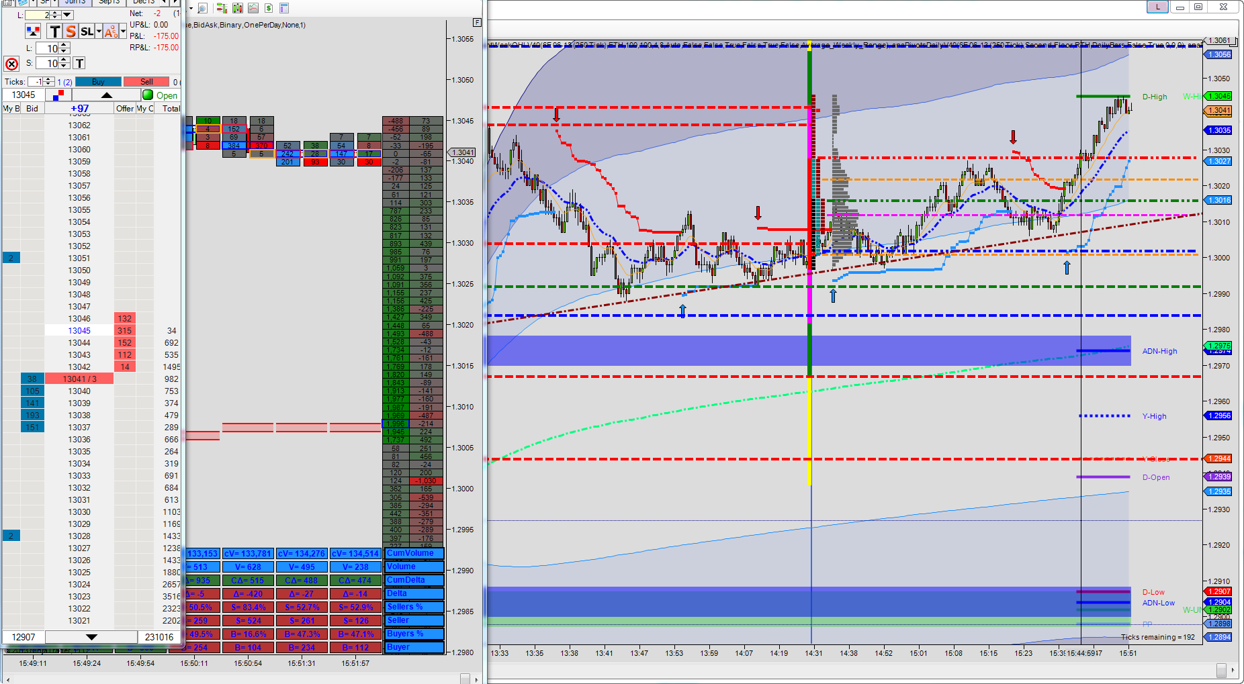Open the L quantity dropdown arrow
This screenshot has height=684, width=1244.
coord(67,15)
